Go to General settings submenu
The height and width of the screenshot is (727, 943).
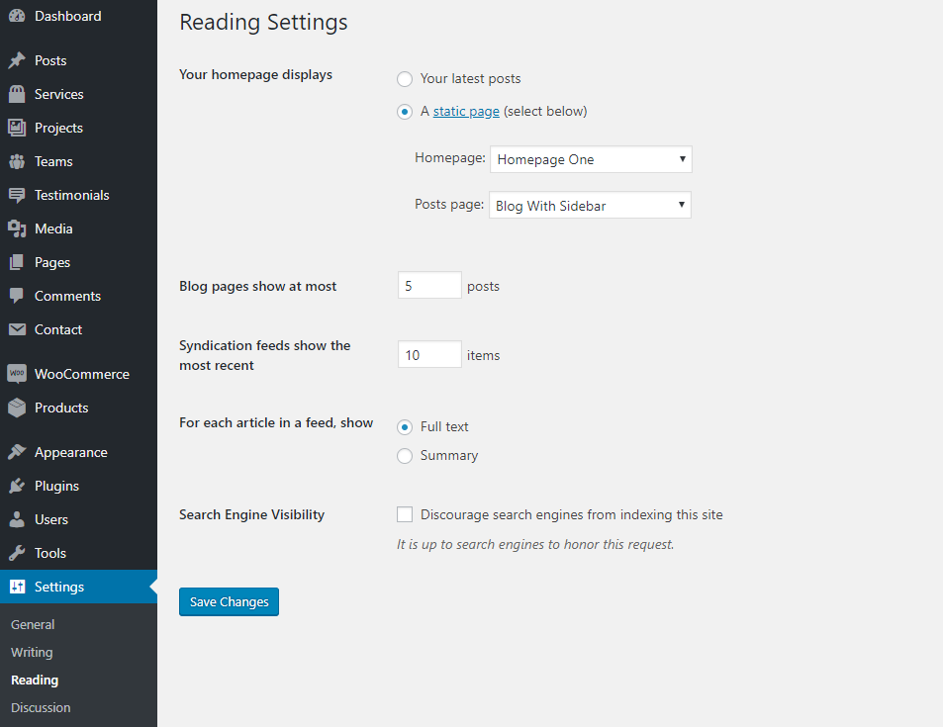[33, 624]
